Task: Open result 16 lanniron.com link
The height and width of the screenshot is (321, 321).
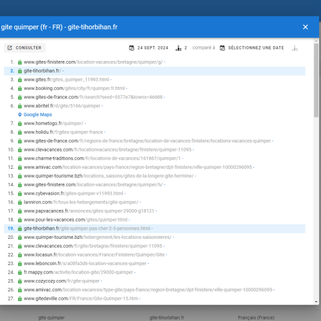Action: click(x=81, y=202)
